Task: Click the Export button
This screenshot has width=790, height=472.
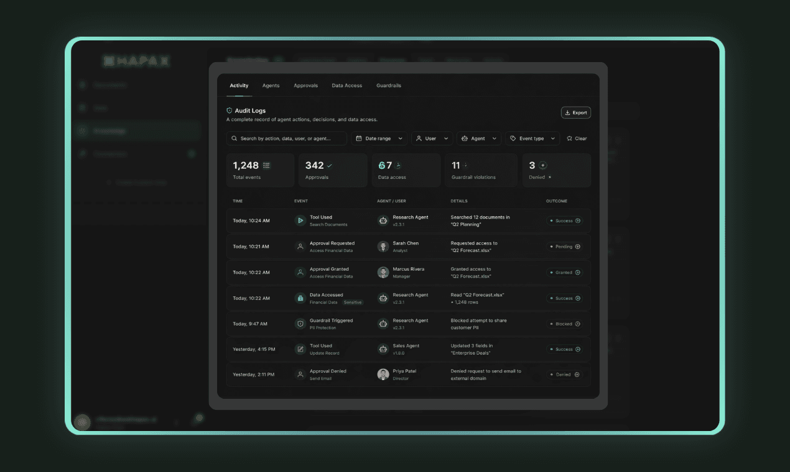Action: 575,112
